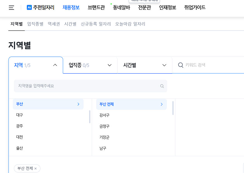The height and width of the screenshot is (173, 244).
Task: Open 동네알바 in top navigation
Action: pos(121,7)
